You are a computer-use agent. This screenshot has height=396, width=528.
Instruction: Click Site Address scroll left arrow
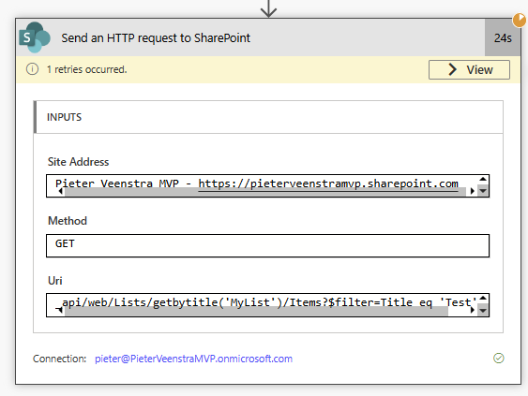point(61,191)
